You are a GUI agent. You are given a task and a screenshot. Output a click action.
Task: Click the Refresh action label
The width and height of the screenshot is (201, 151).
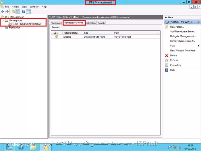174,60
